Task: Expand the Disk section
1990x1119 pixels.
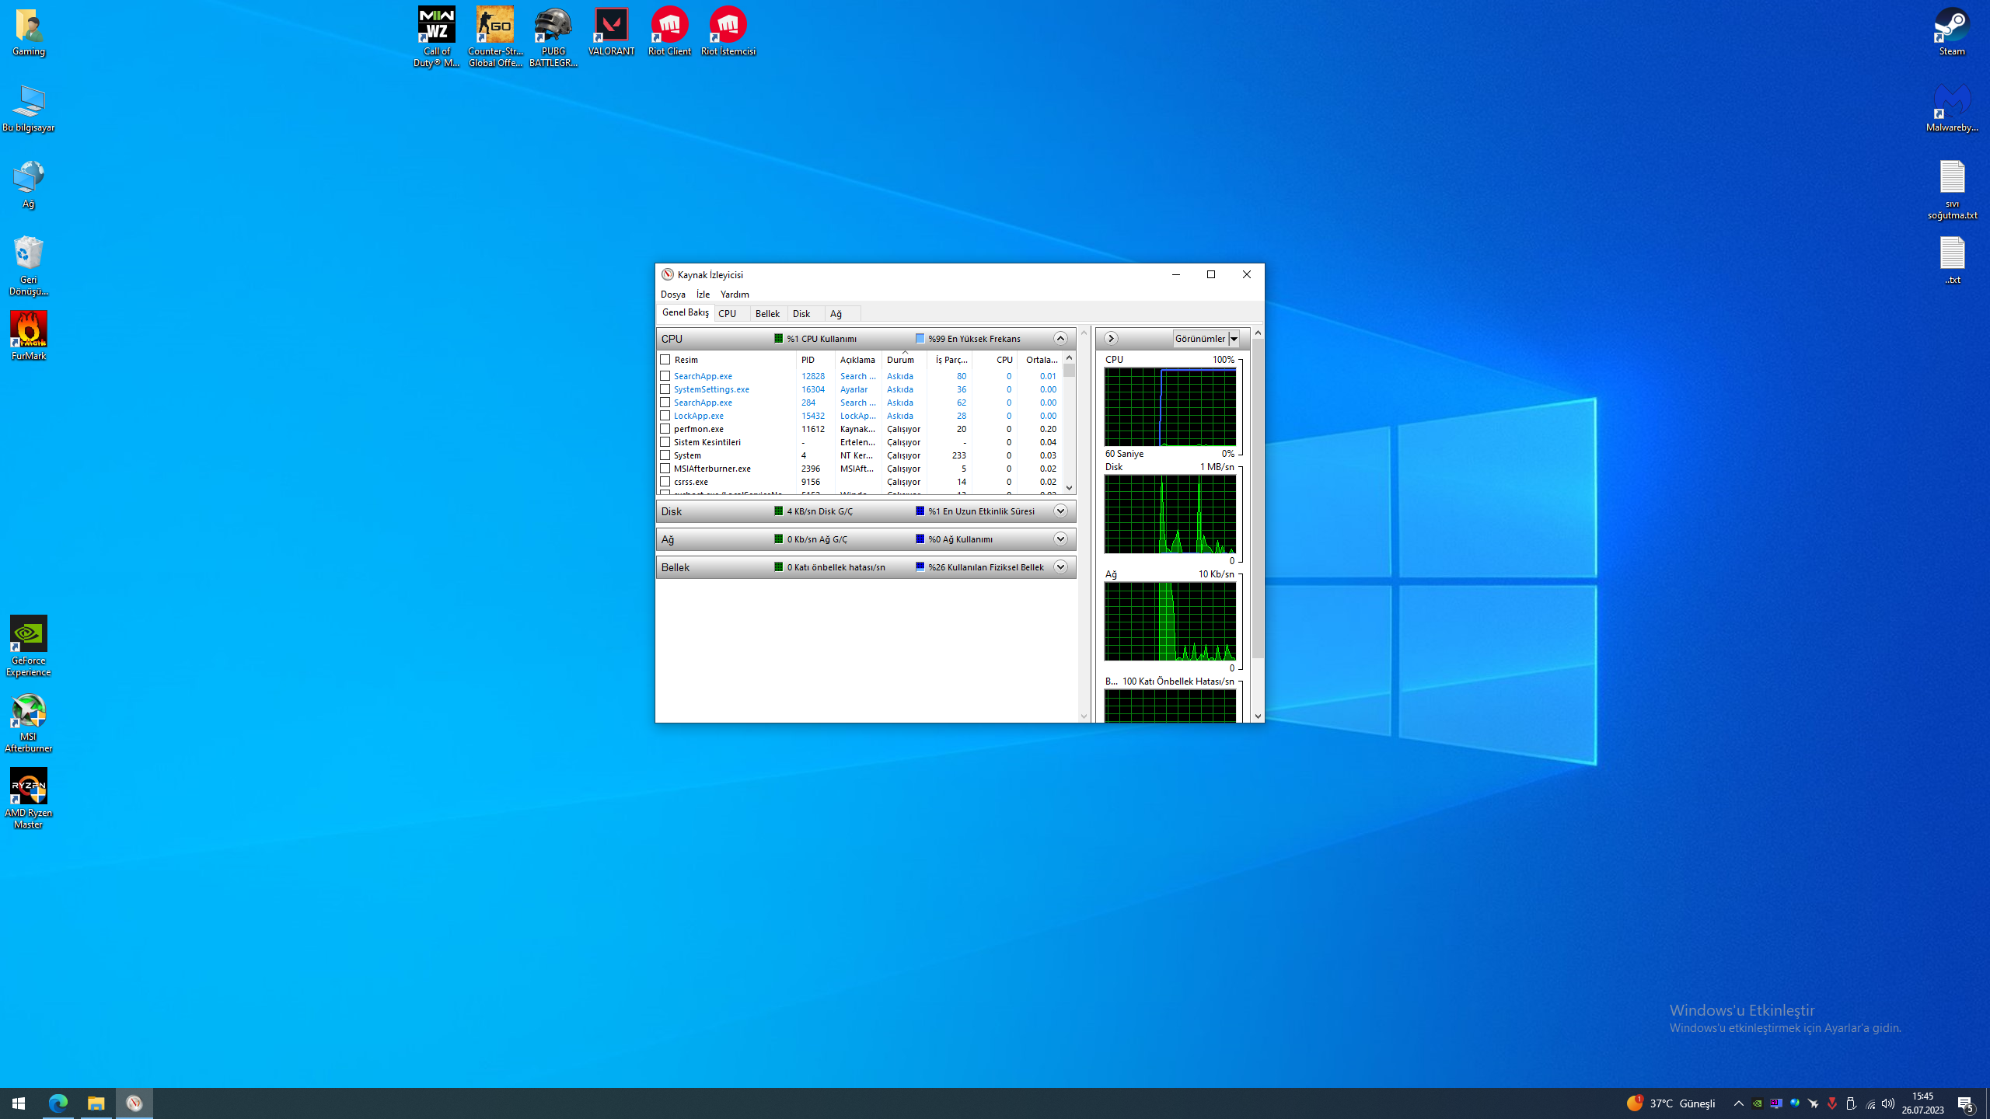Action: pyautogui.click(x=1060, y=511)
